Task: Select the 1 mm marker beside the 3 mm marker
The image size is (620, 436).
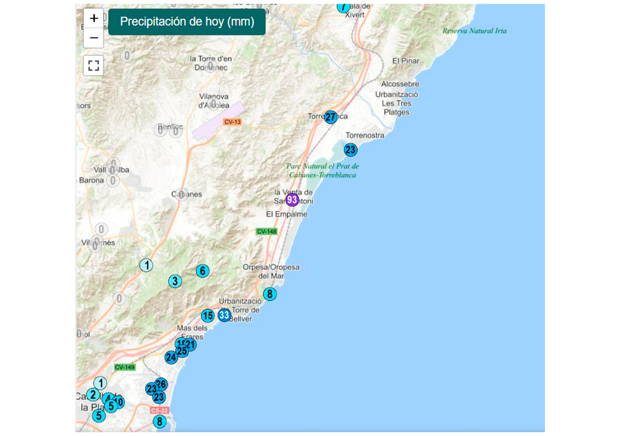Action: tap(147, 265)
